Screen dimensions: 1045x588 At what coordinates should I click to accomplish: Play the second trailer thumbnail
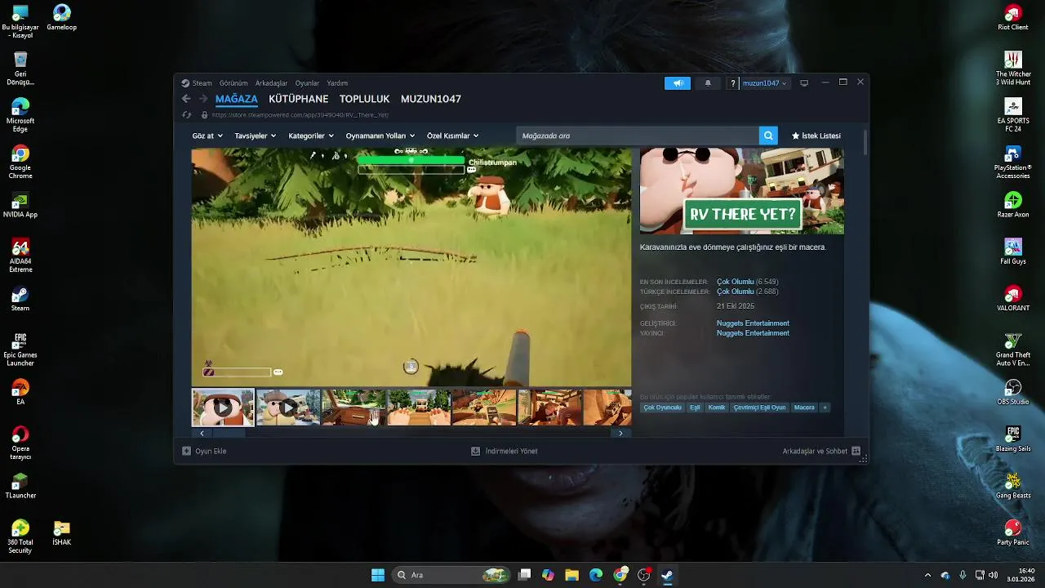coord(288,408)
